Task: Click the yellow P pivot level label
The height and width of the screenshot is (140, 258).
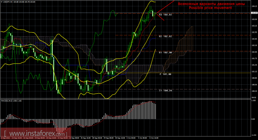Action: point(165,74)
